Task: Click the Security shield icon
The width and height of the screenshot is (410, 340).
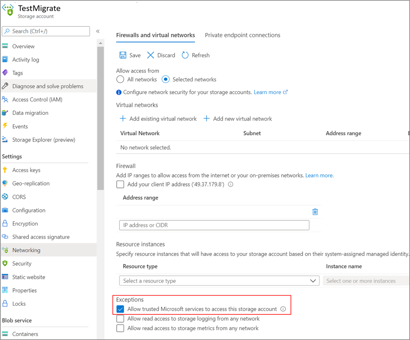Action: pyautogui.click(x=5, y=263)
